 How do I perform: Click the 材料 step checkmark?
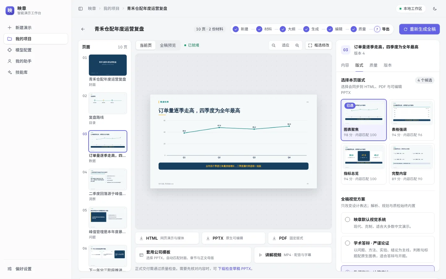point(259,29)
